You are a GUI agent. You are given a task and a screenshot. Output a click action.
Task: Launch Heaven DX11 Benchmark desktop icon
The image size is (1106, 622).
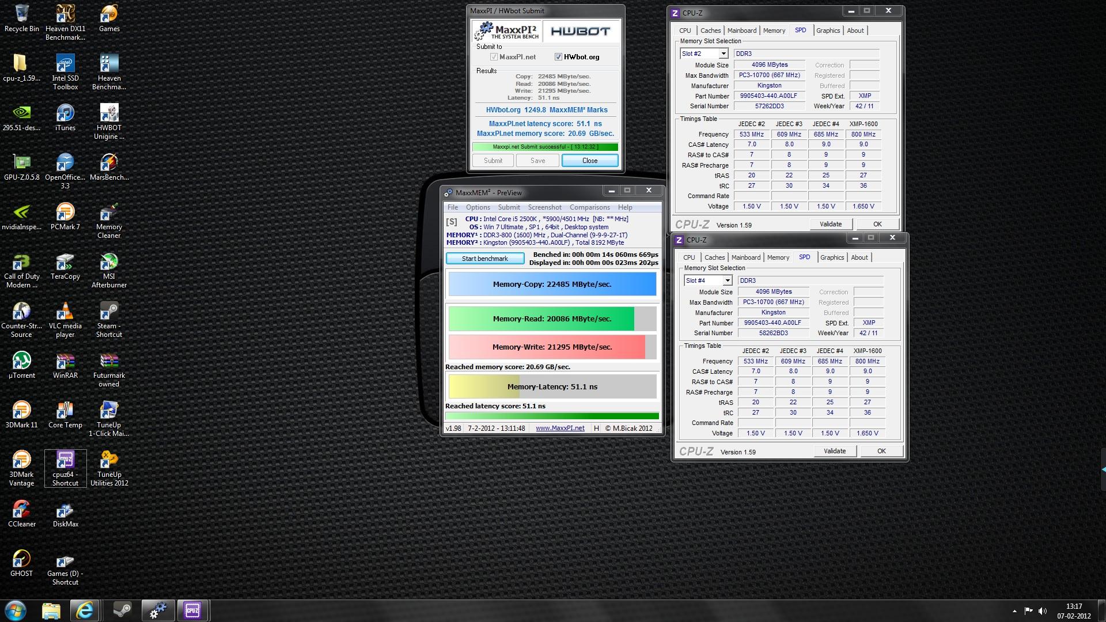(x=65, y=22)
